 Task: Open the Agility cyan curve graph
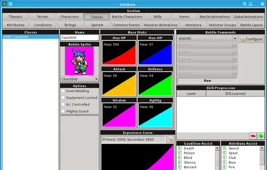[155, 115]
